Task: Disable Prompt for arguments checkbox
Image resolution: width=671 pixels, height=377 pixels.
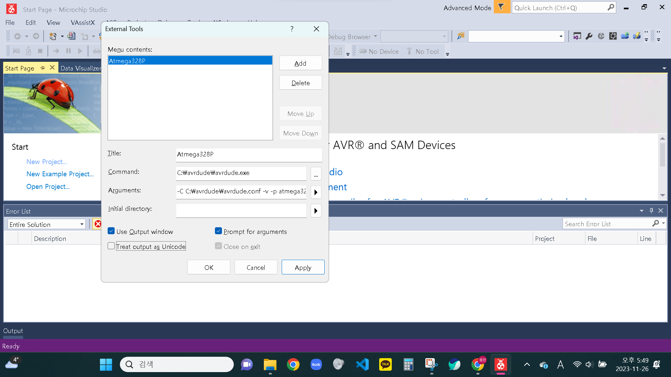Action: pos(218,231)
